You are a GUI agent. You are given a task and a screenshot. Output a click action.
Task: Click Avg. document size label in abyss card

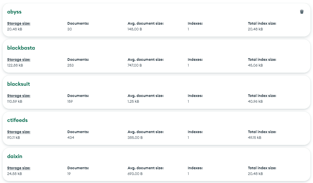(145, 24)
